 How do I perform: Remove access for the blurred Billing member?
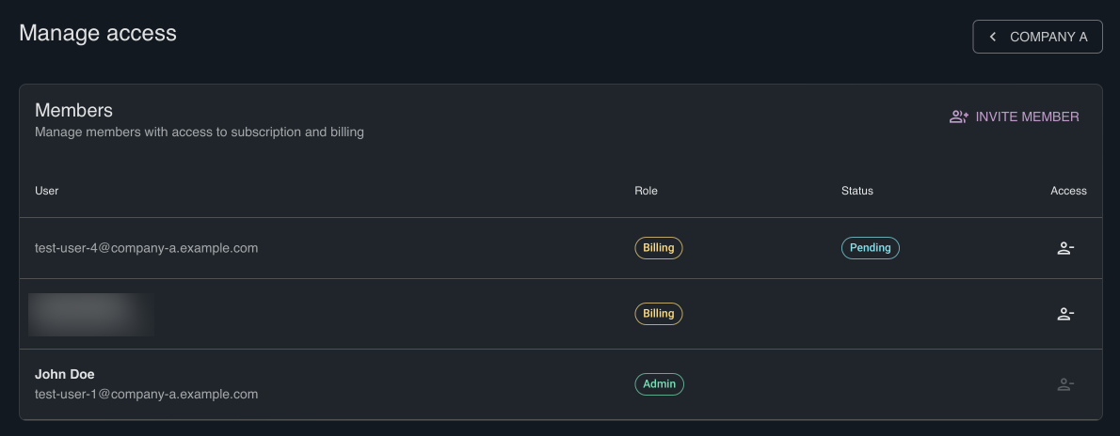click(1065, 314)
